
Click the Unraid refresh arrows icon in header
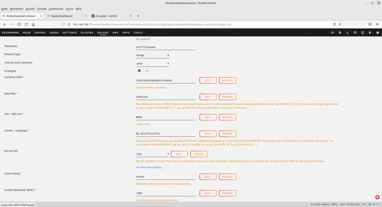pyautogui.click(x=333, y=32)
